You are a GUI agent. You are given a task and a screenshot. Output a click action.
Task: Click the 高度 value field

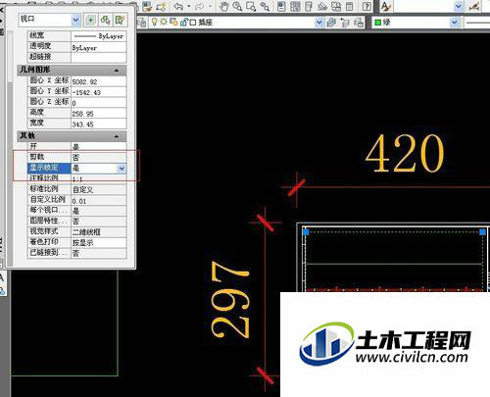click(99, 114)
